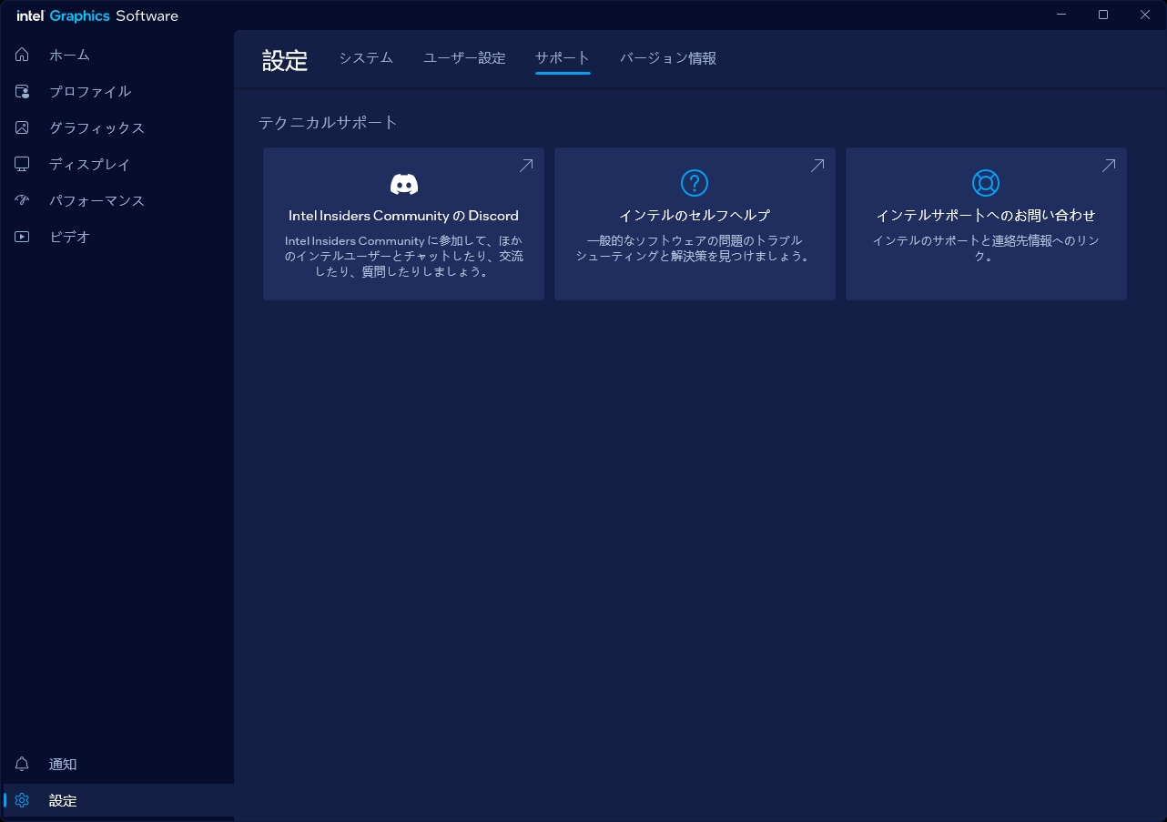This screenshot has height=822, width=1167.
Task: Click the Intel Graphics Software logo
Action: click(x=97, y=15)
